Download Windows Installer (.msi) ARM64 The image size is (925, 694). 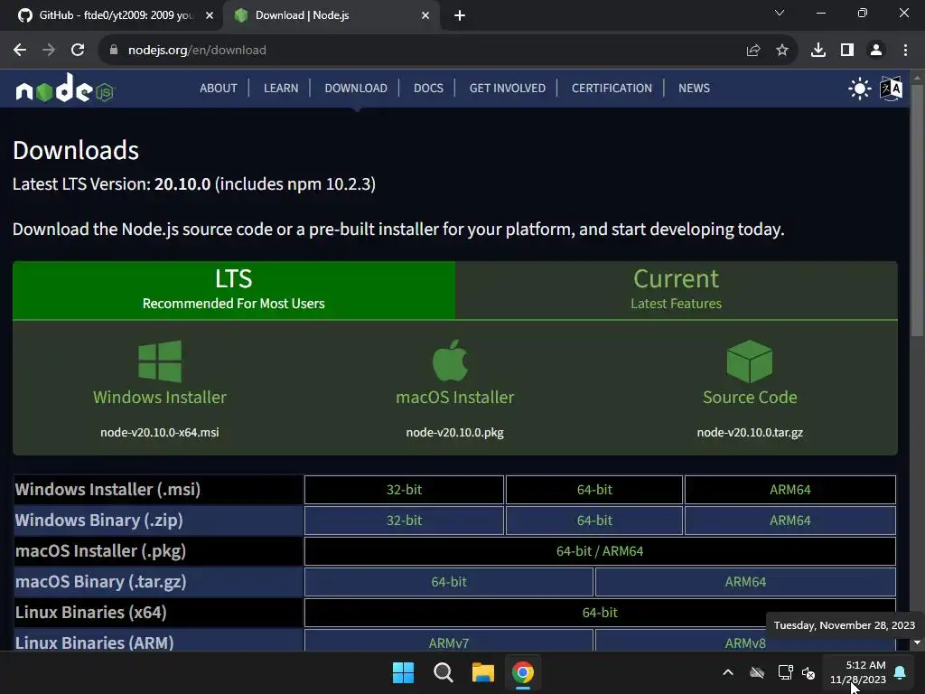[790, 489]
